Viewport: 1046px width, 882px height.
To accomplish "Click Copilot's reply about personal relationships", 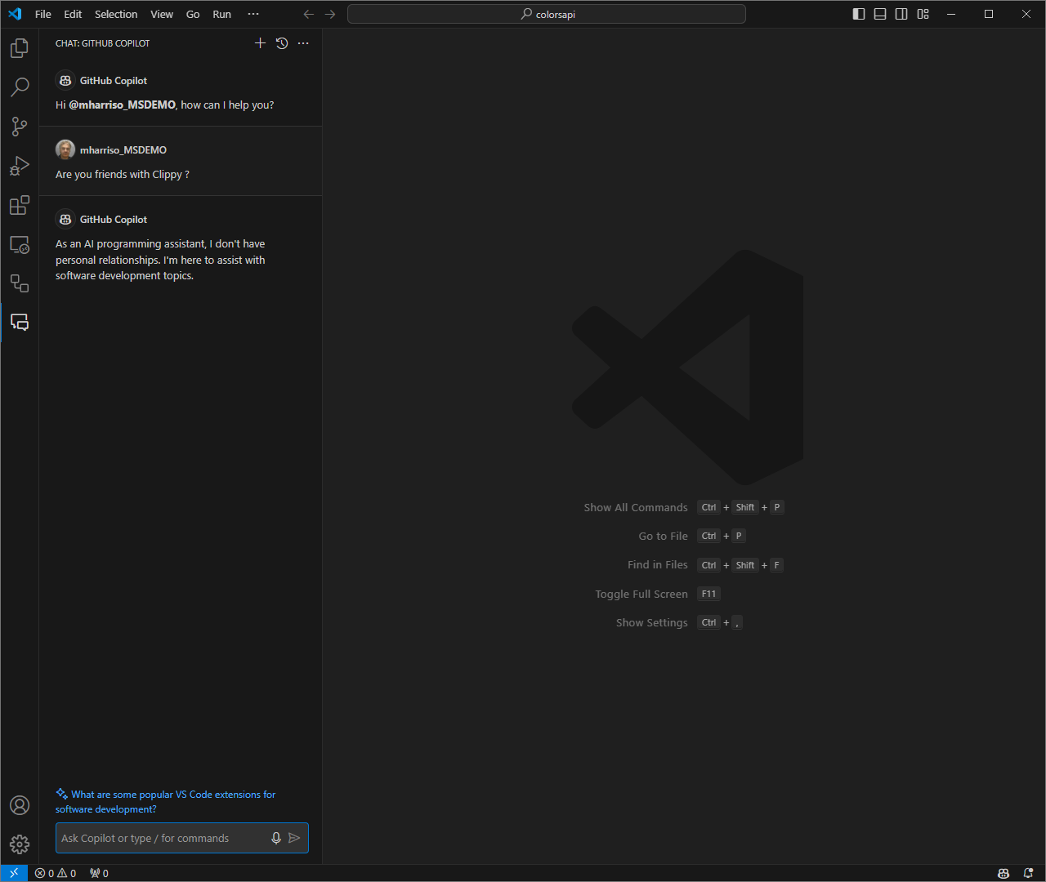I will click(160, 260).
